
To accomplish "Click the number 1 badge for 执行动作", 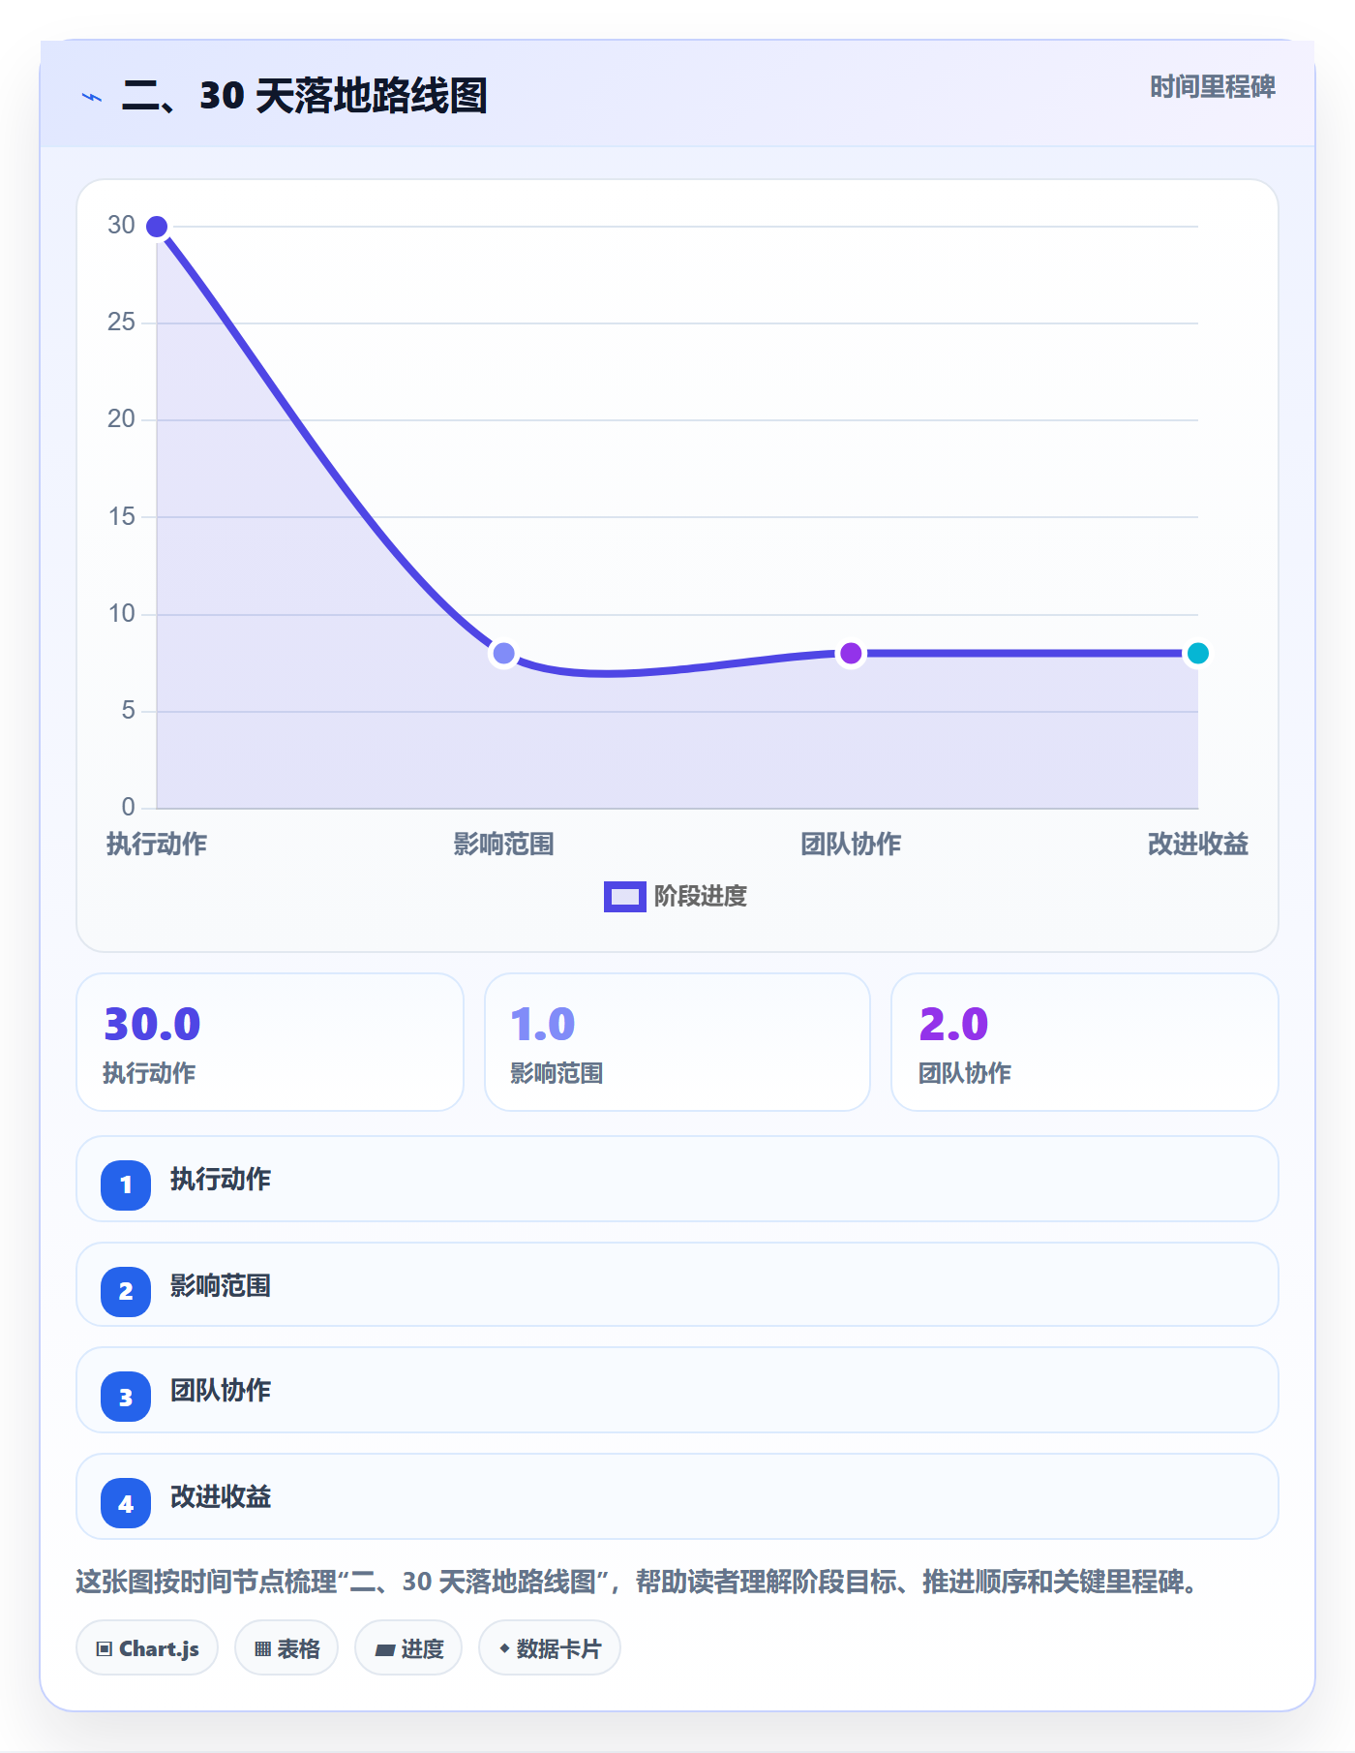I will pyautogui.click(x=126, y=1184).
